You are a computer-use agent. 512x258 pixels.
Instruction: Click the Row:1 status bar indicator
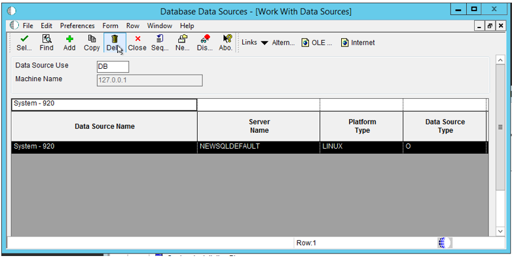pos(306,243)
